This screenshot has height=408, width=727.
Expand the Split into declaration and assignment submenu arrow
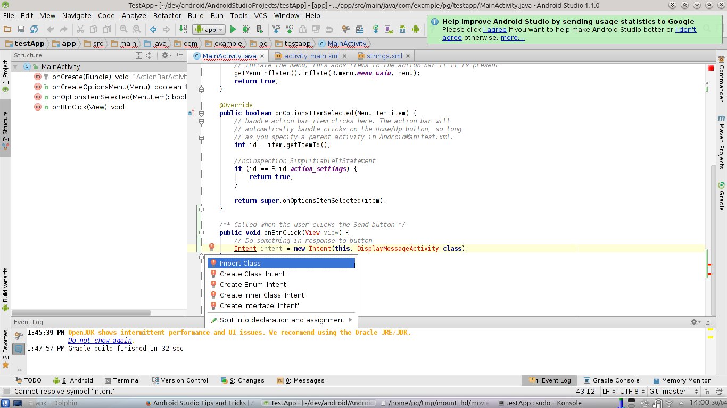pos(350,320)
